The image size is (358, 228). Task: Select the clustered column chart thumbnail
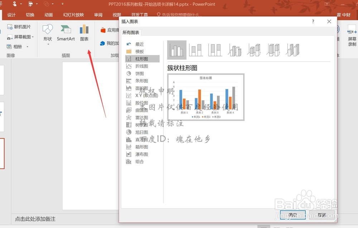(176, 50)
